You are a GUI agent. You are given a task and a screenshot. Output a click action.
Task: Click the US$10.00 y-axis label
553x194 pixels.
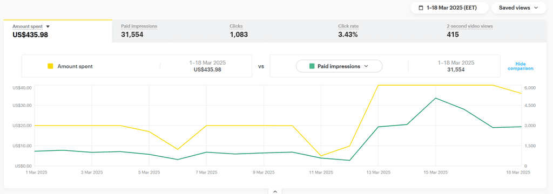click(23, 145)
